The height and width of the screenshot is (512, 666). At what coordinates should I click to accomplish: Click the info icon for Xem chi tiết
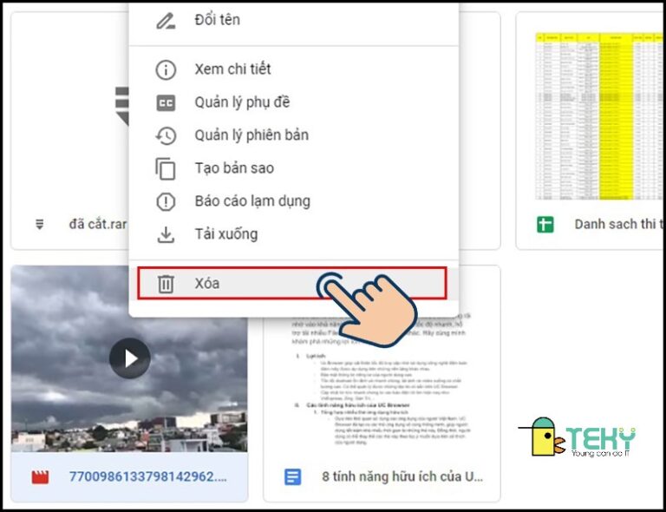pyautogui.click(x=165, y=69)
